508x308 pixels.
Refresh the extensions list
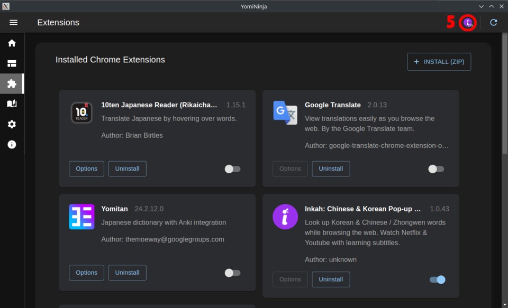tap(493, 23)
